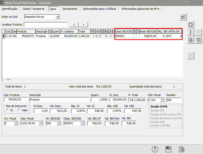Click the delete item document icon
This screenshot has height=154, width=203.
[191, 40]
